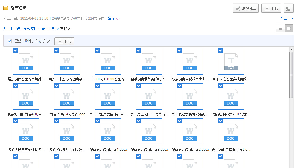This screenshot has width=296, height=168.
Task: Uncheck 微商培训课演讲稿4.docx checkbox
Action: (98, 121)
